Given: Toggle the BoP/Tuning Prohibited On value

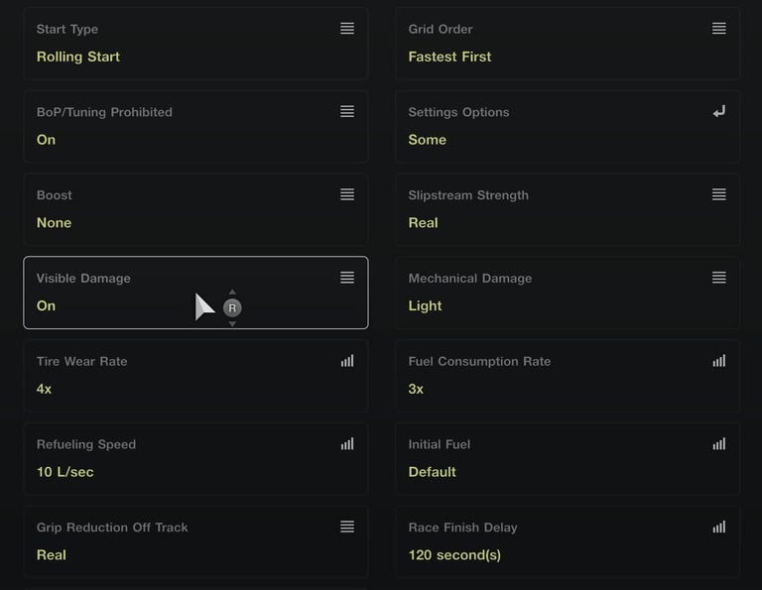Looking at the screenshot, I should click(x=47, y=140).
